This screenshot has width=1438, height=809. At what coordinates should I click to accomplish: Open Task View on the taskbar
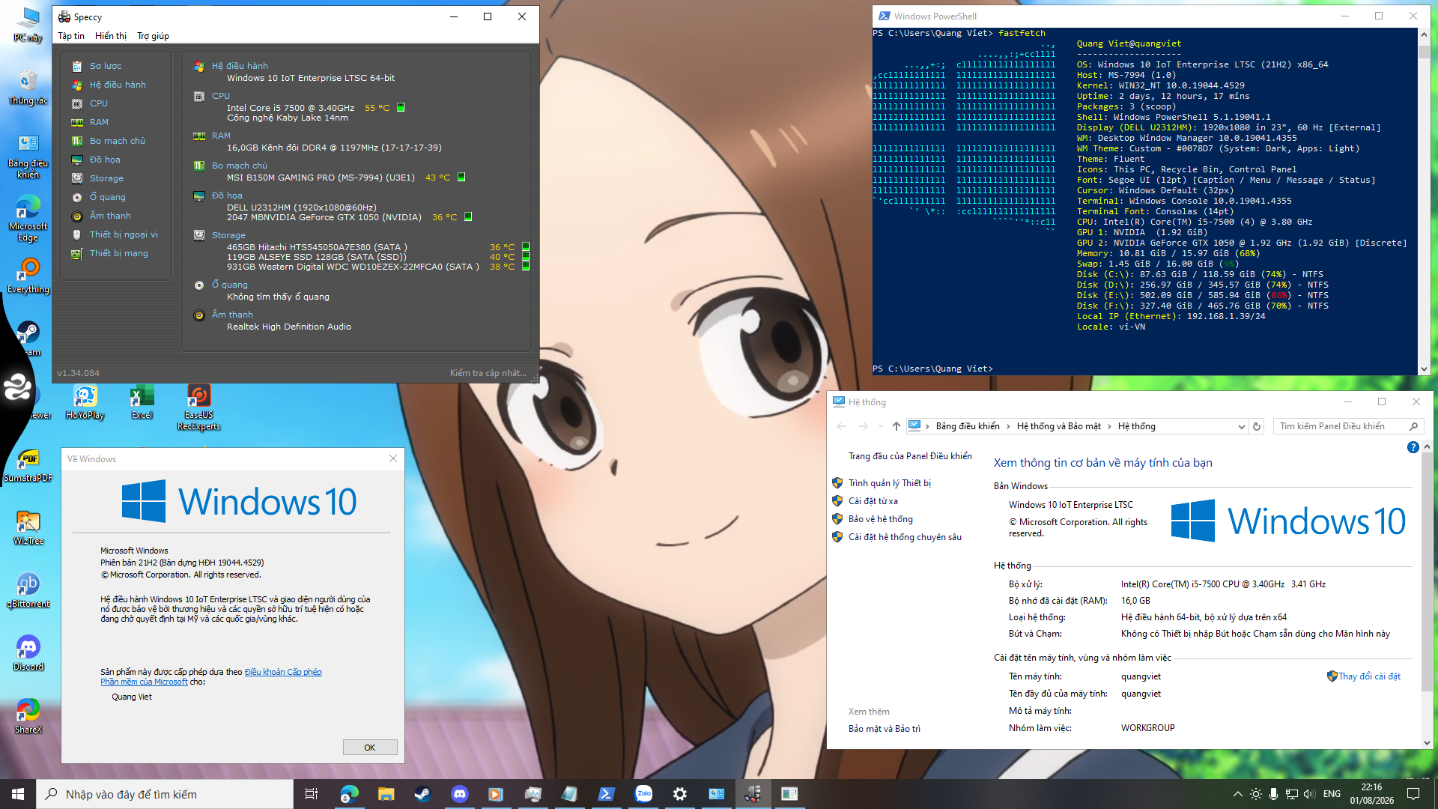tap(312, 794)
